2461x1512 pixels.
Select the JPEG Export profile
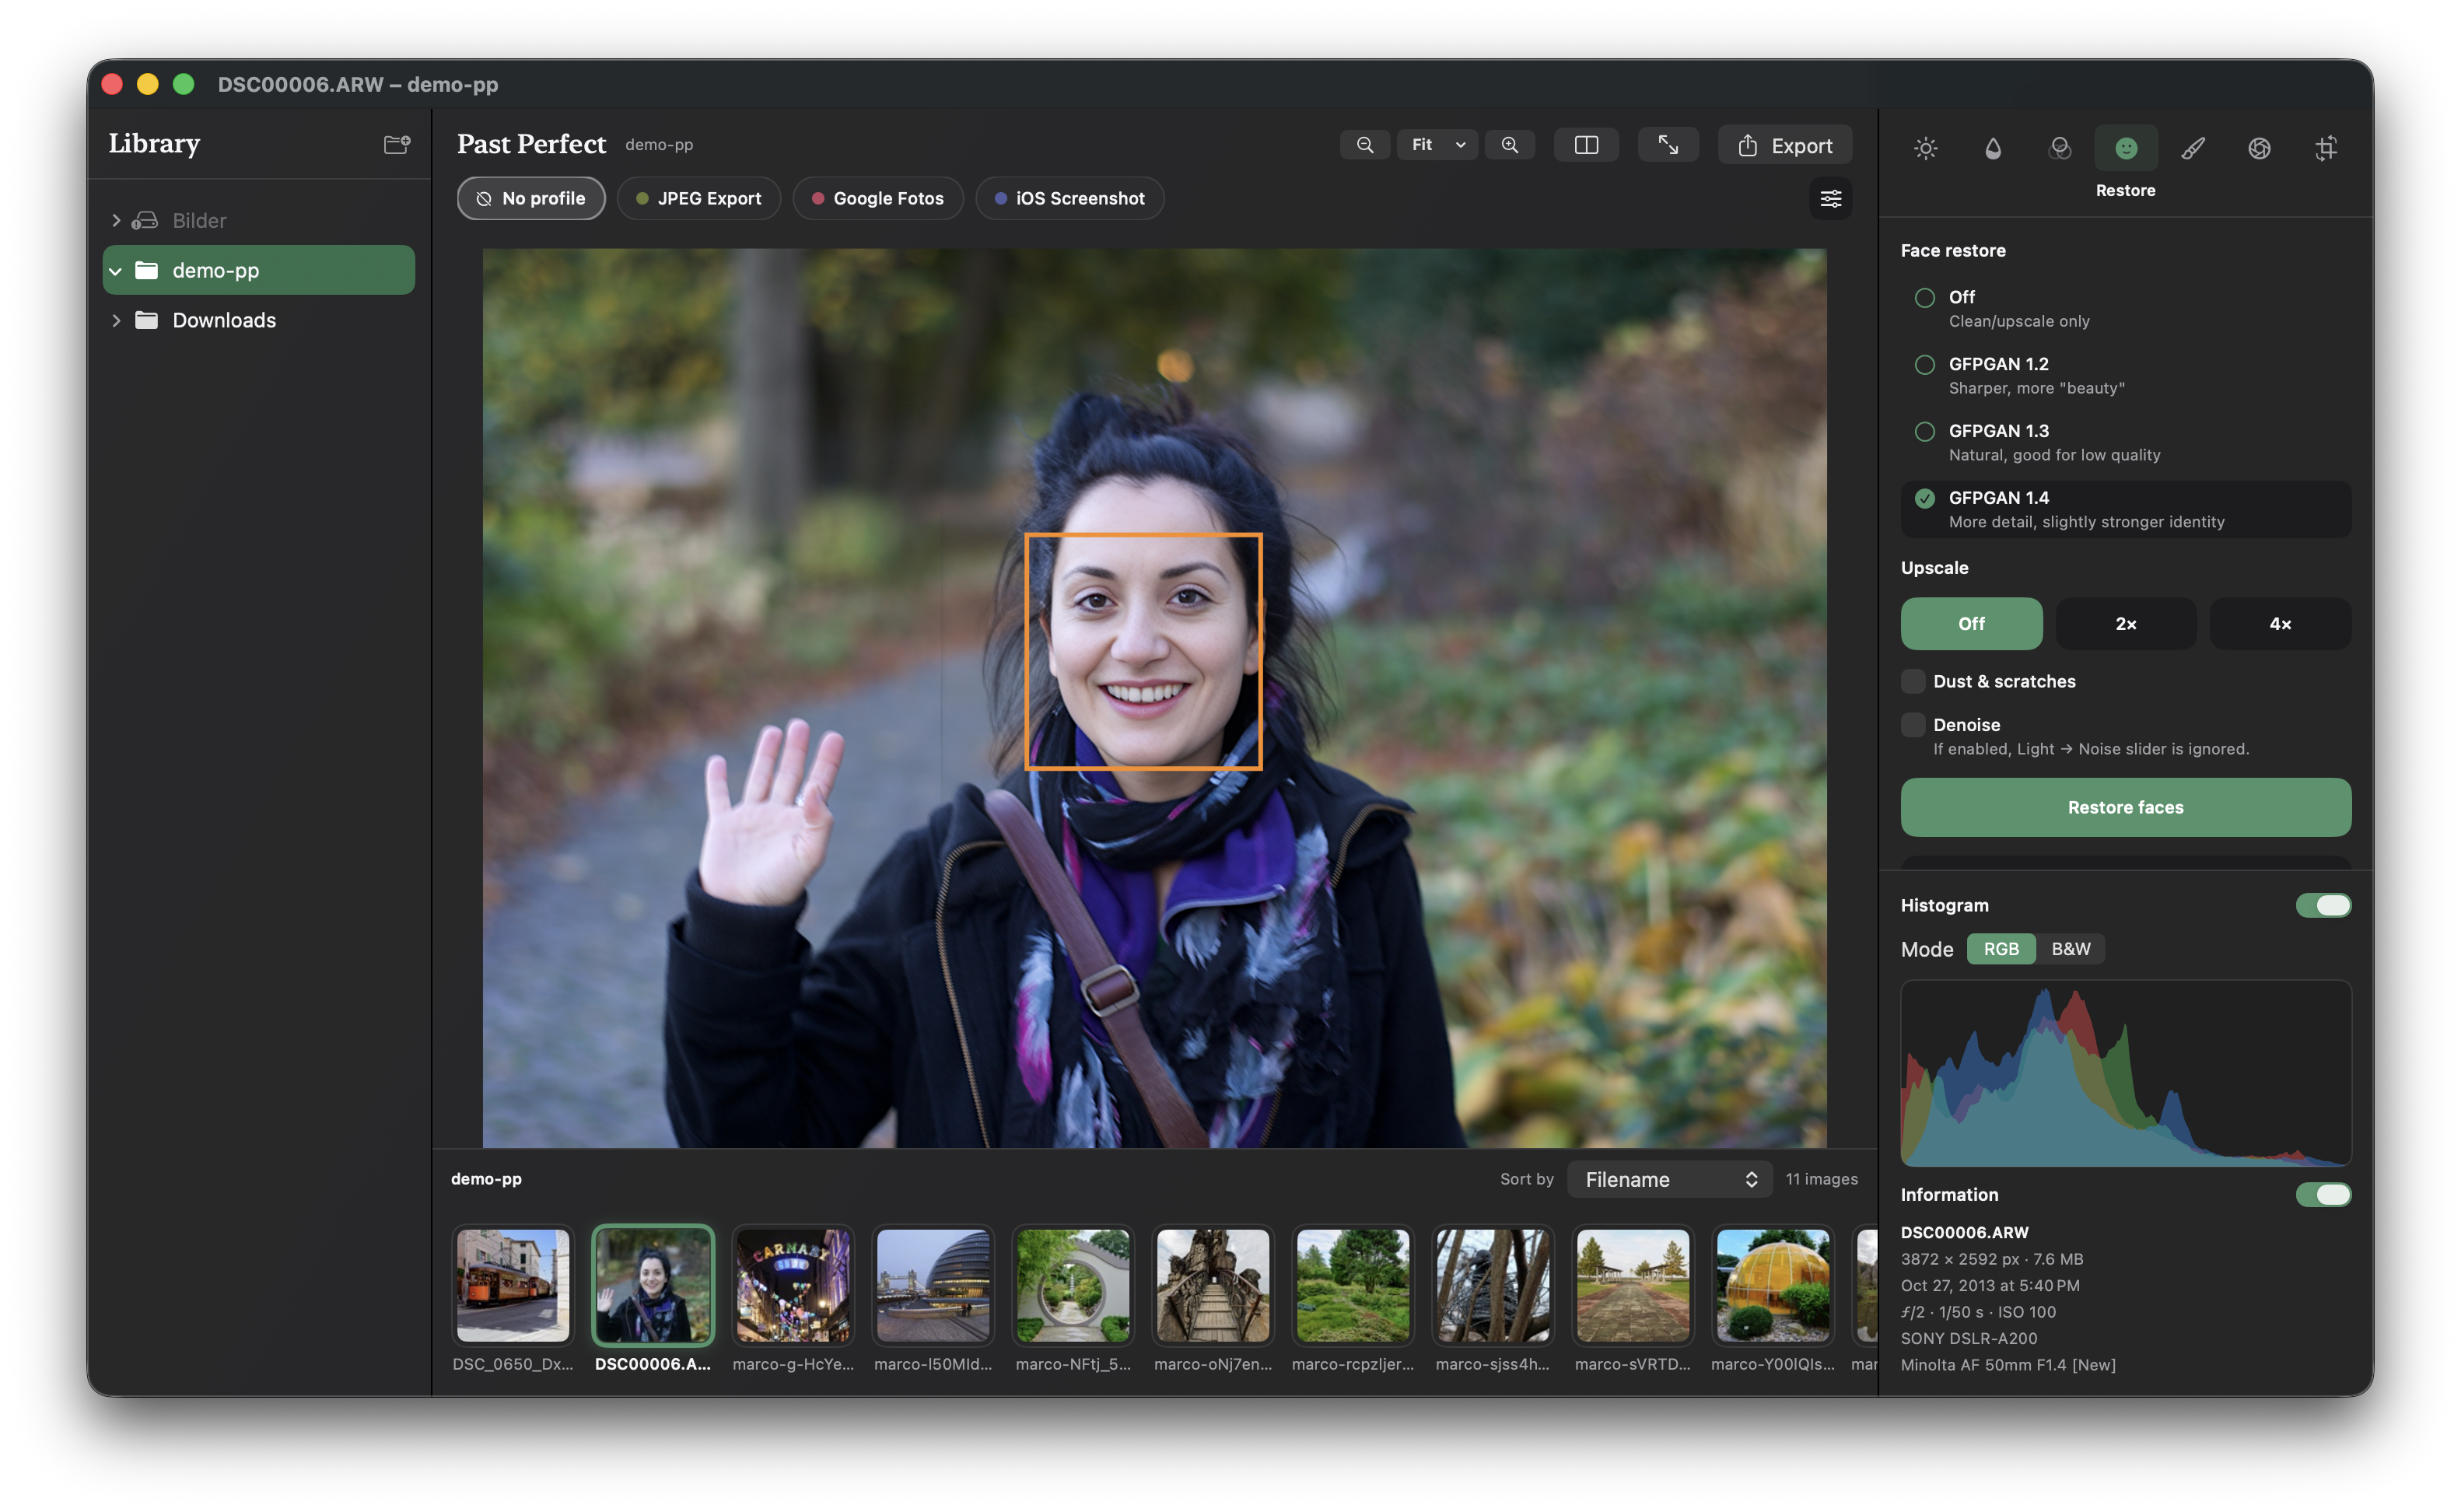698,198
